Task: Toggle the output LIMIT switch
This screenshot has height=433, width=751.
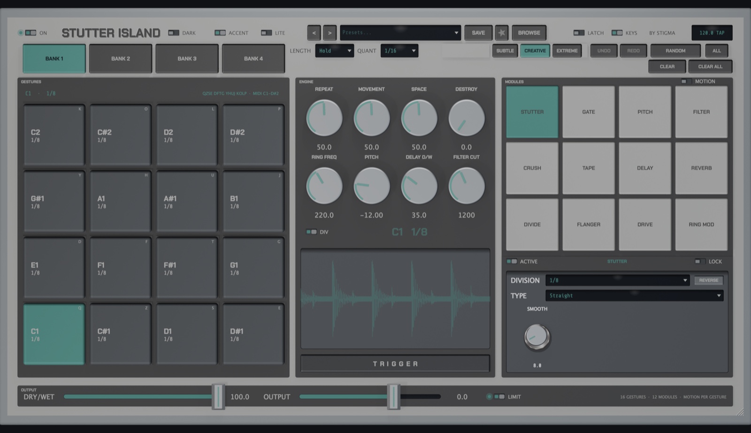Action: click(499, 396)
